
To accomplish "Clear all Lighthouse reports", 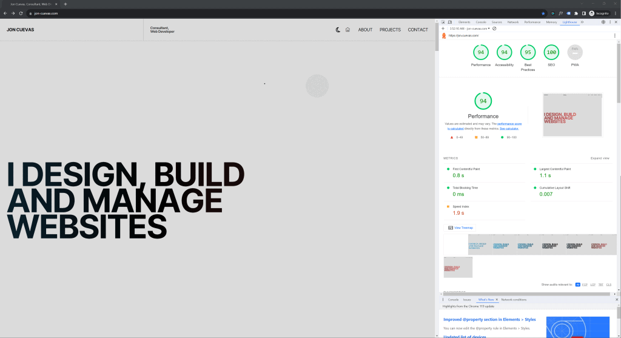I will (494, 29).
